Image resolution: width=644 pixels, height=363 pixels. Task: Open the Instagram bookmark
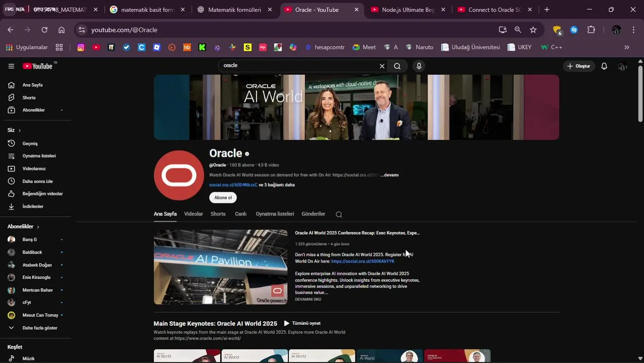(x=81, y=47)
